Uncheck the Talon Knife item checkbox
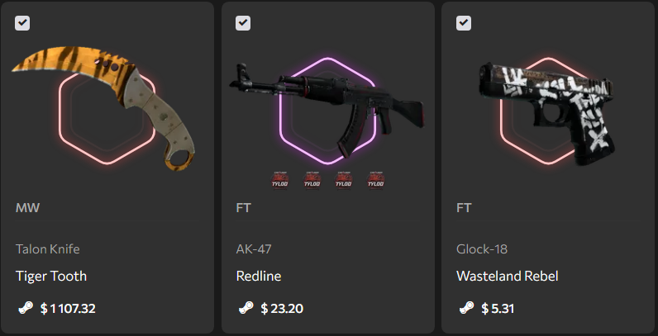The image size is (658, 336). (22, 23)
